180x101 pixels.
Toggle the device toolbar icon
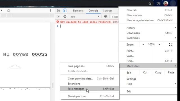(65, 11)
